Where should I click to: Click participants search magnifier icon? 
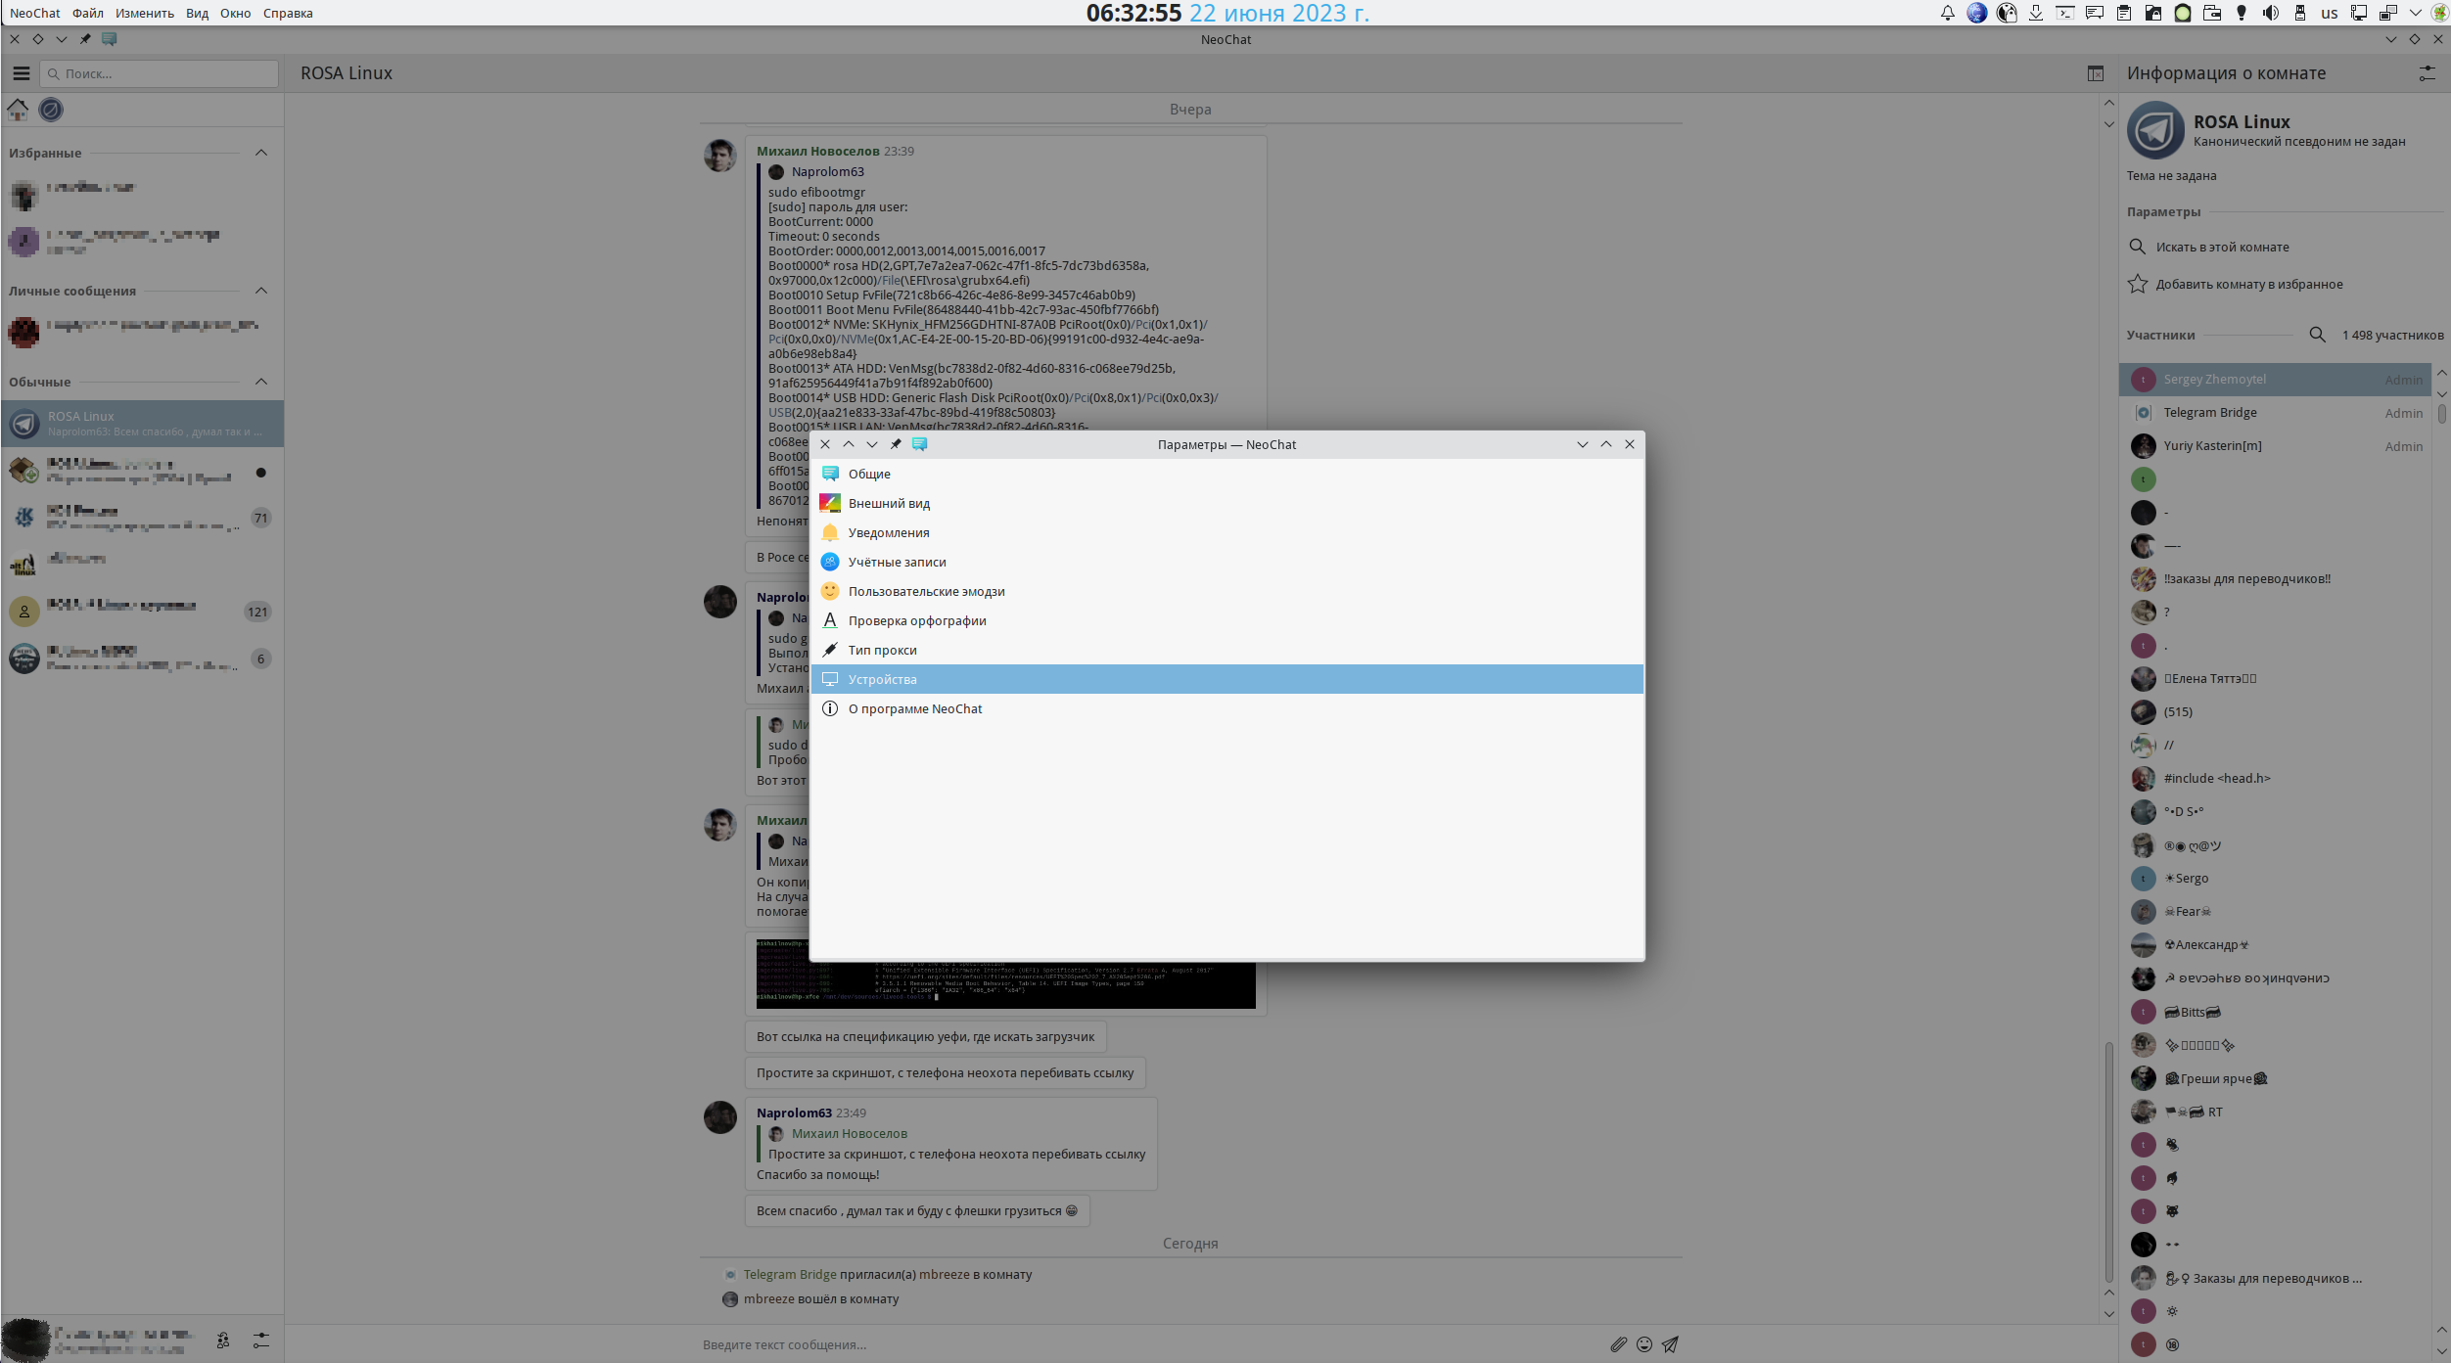coord(2317,335)
